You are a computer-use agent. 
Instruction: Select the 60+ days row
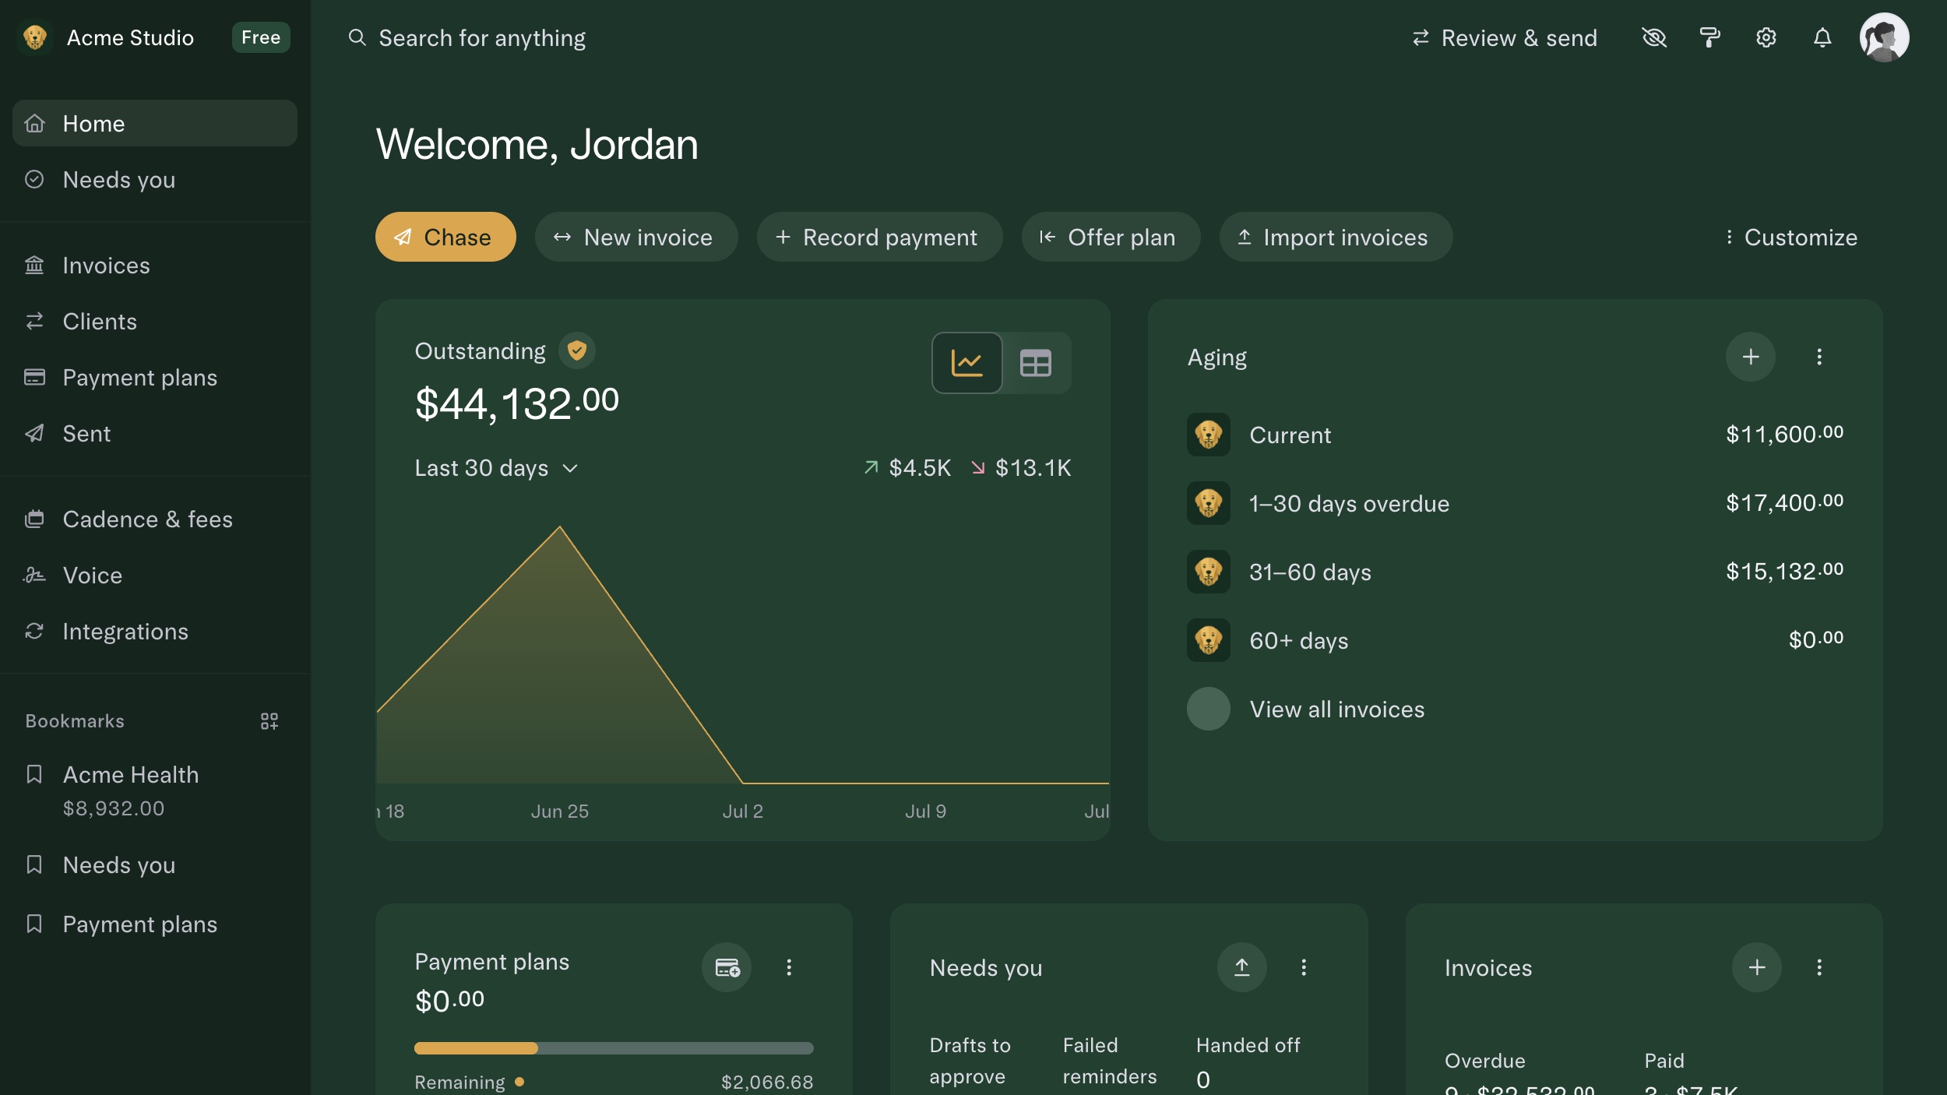[1515, 640]
